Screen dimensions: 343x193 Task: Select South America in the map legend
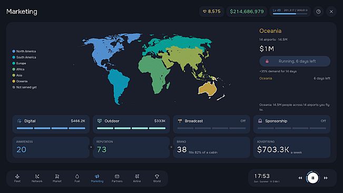click(24, 57)
